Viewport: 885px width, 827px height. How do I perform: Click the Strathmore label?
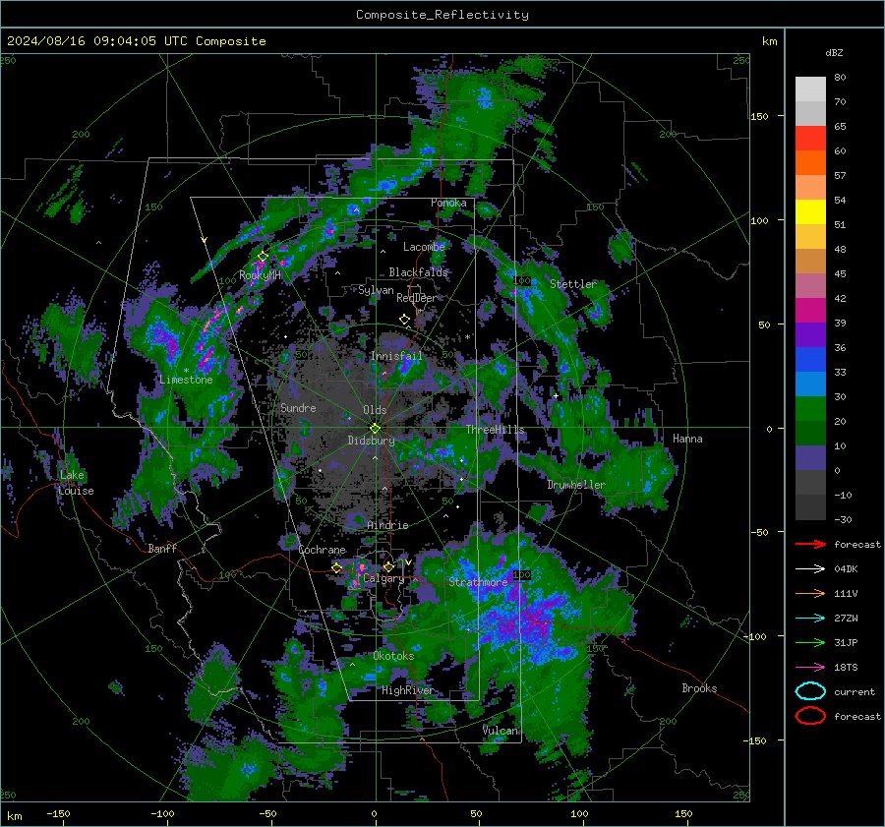click(x=478, y=581)
